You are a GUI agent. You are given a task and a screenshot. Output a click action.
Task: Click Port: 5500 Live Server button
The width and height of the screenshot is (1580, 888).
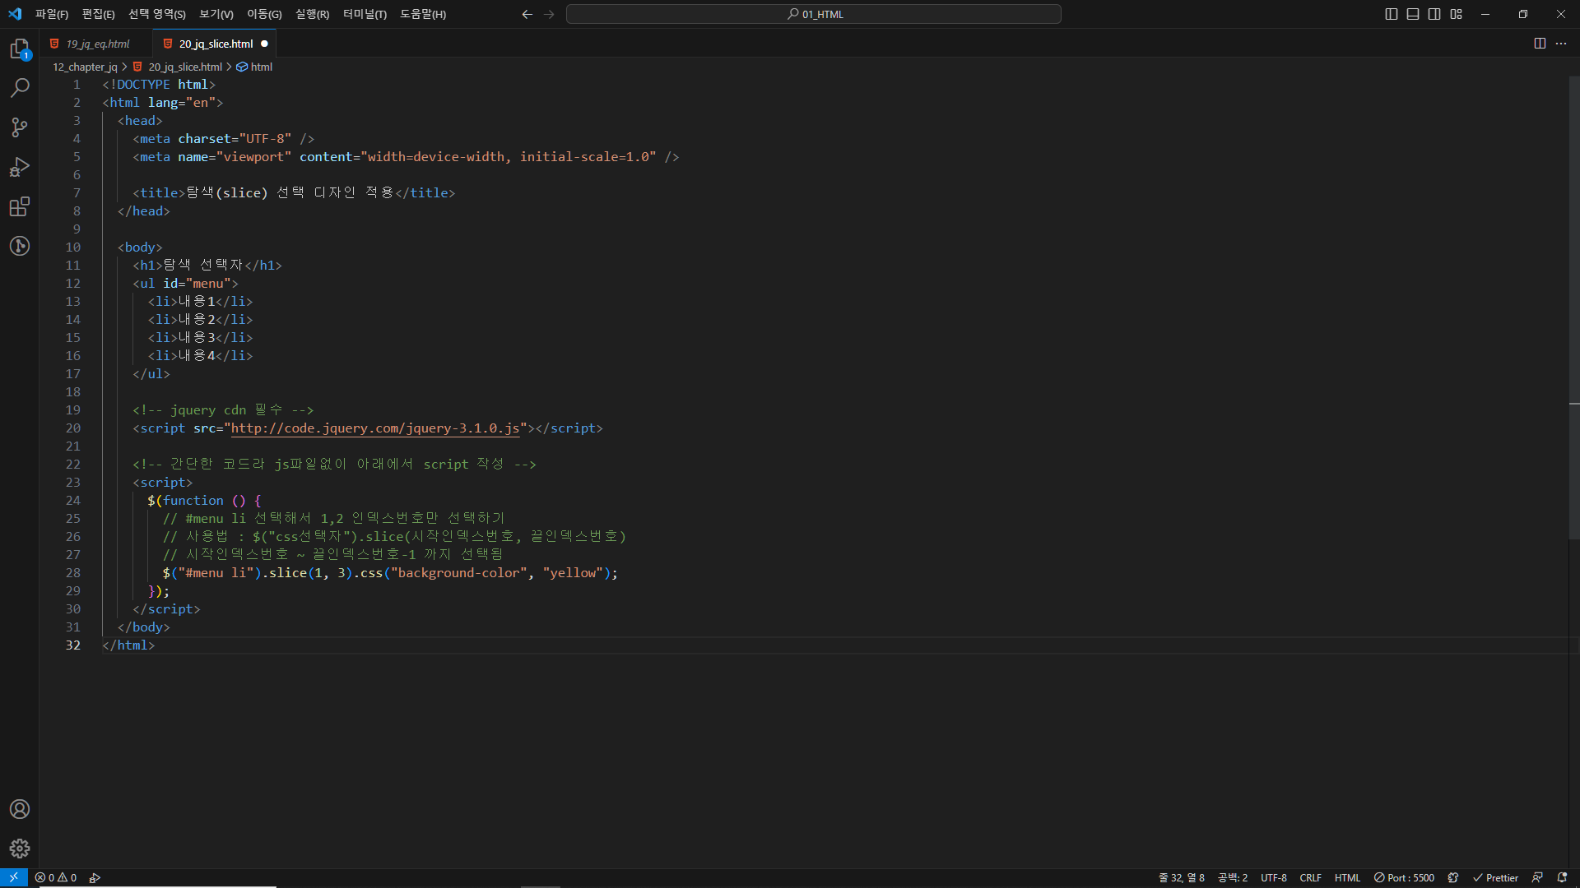coord(1404,877)
